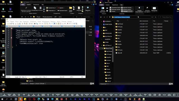Click the Paste clipboard icon in Notepad++ toolbar
179x101 pixels.
pos(27,24)
